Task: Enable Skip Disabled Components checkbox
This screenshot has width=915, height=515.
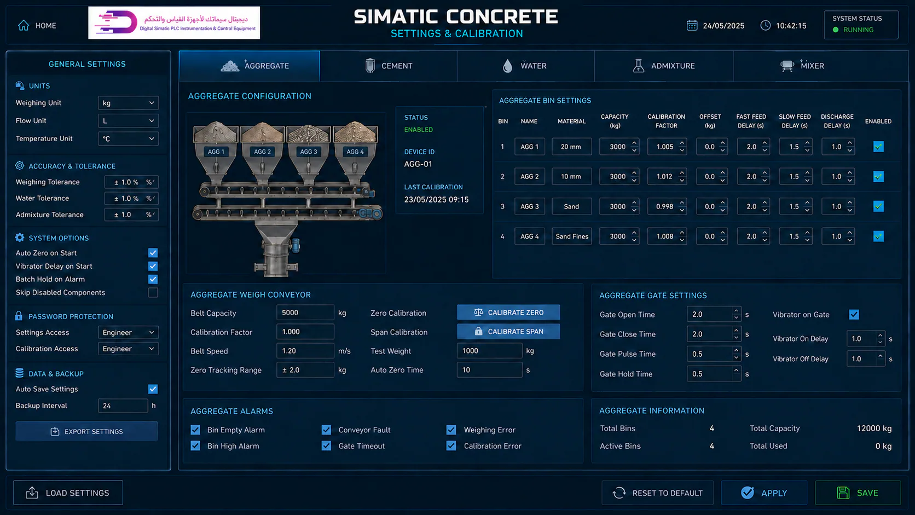Action: coord(153,292)
